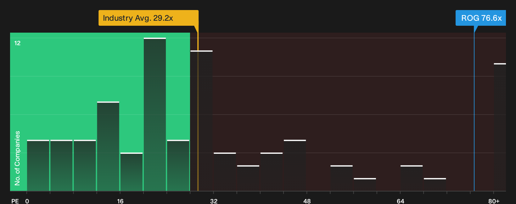Viewport: 516px width, 204px height.
Task: Click the PE axis label 80+
Action: 494,201
